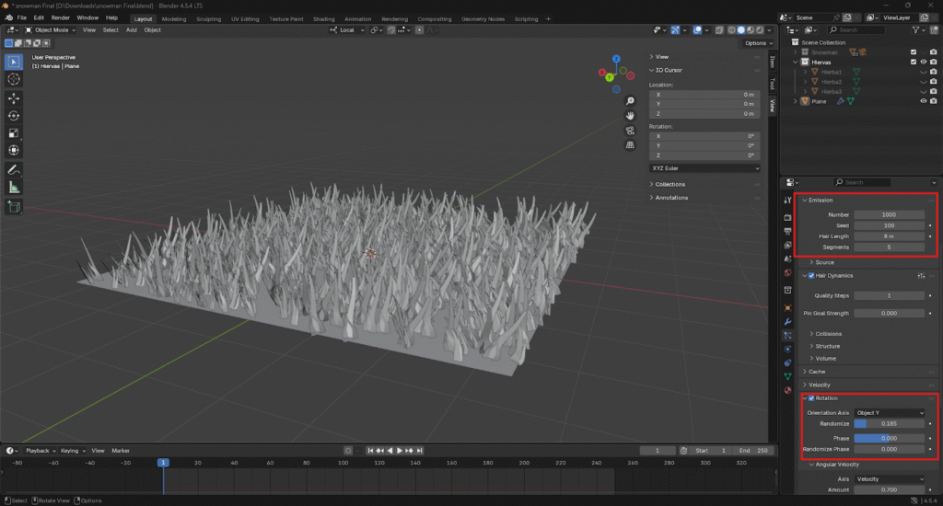Open the Orientation Axis dropdown

click(x=889, y=413)
